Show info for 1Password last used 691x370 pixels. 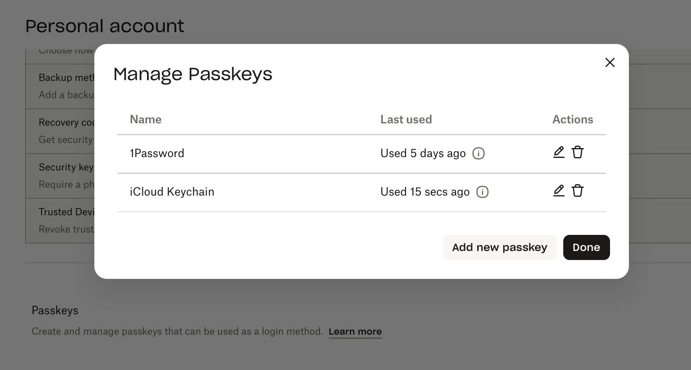click(x=478, y=153)
